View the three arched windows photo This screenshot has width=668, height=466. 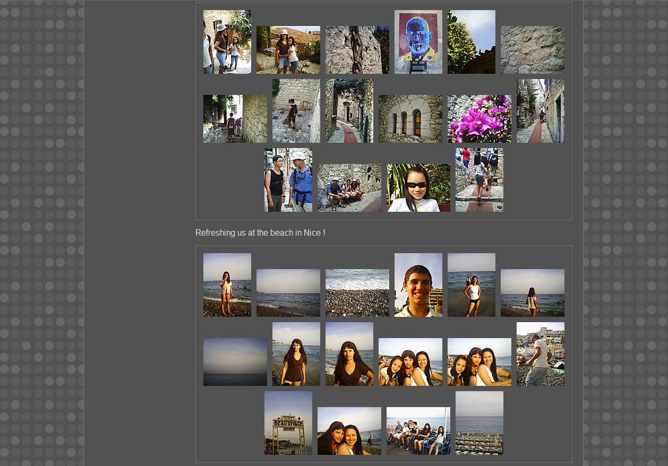(x=410, y=119)
